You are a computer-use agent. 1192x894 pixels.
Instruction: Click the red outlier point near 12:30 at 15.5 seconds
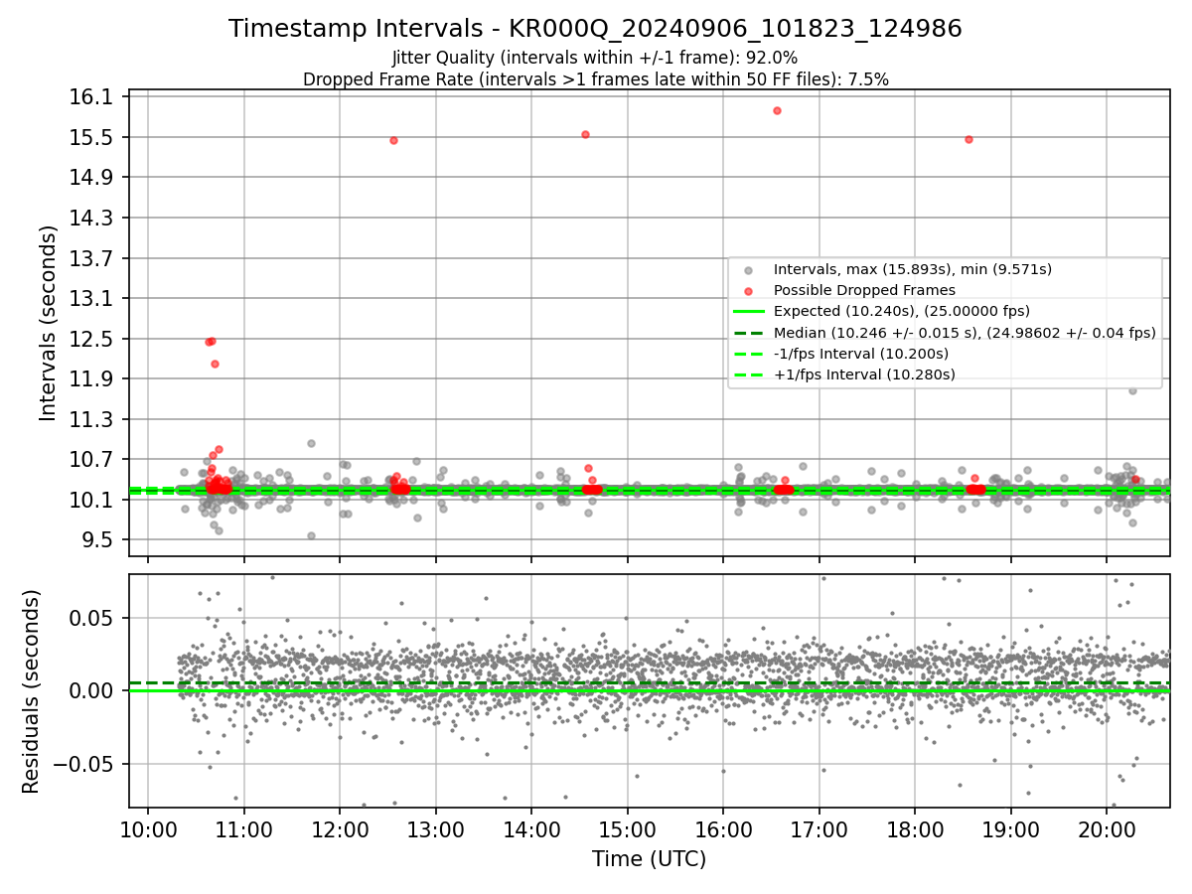[393, 140]
